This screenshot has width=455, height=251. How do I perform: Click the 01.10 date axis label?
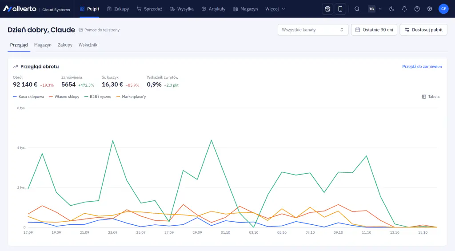(x=225, y=232)
